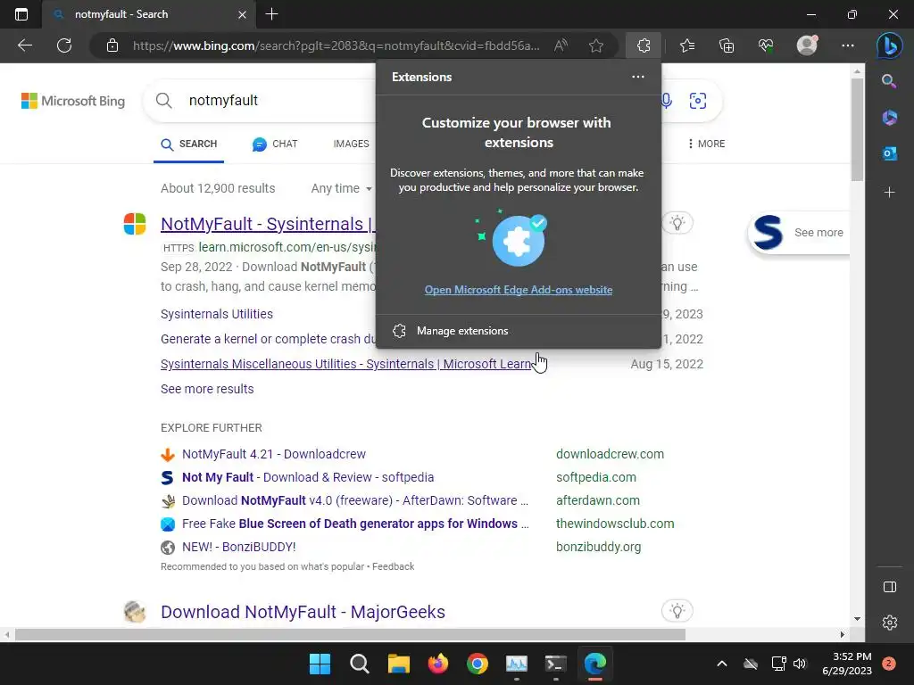The height and width of the screenshot is (685, 914).
Task: Launch Google Chrome from taskbar
Action: 478,664
